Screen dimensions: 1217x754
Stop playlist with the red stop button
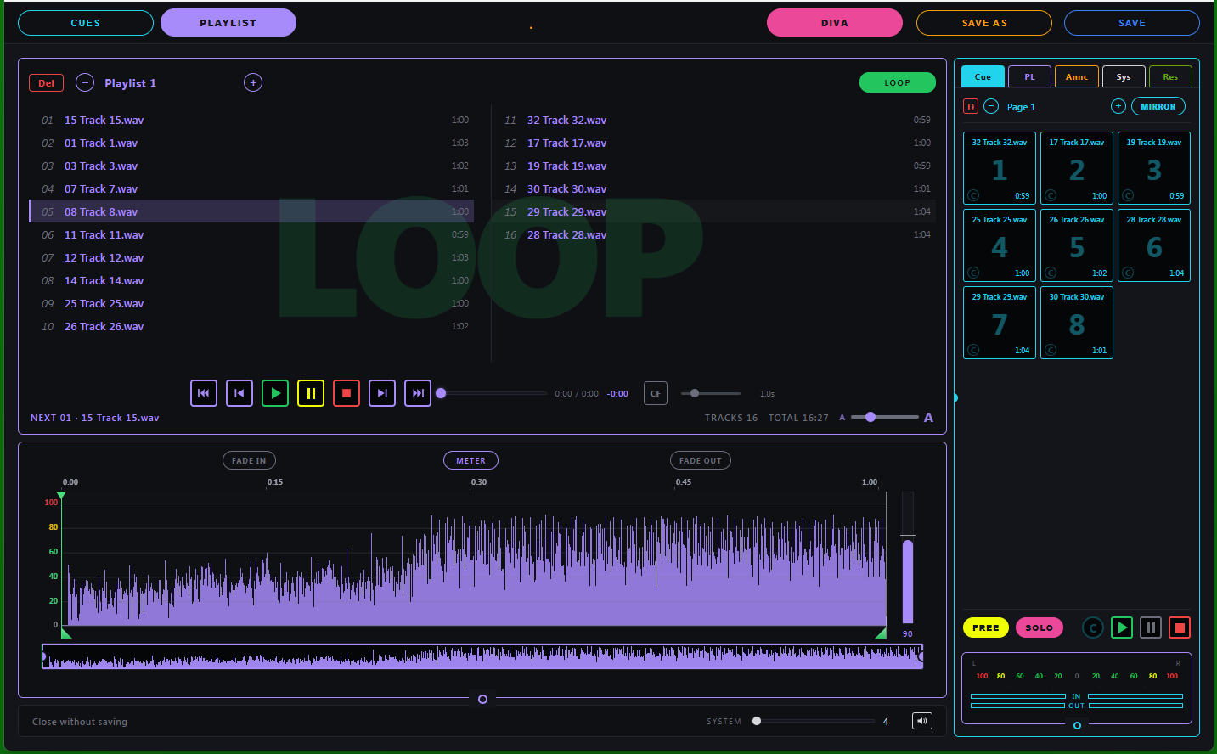347,393
